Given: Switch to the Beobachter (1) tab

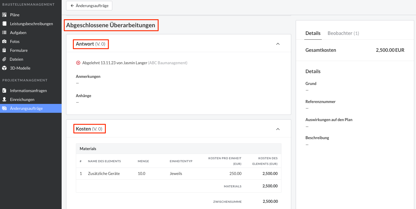Looking at the screenshot, I should 343,33.
